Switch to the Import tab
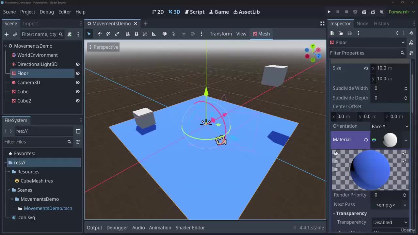The image size is (418, 235). point(30,23)
